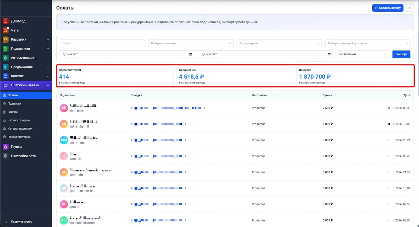This screenshot has width=419, height=227.
Task: Click the 'Создать оплату' button
Action: coord(388,8)
